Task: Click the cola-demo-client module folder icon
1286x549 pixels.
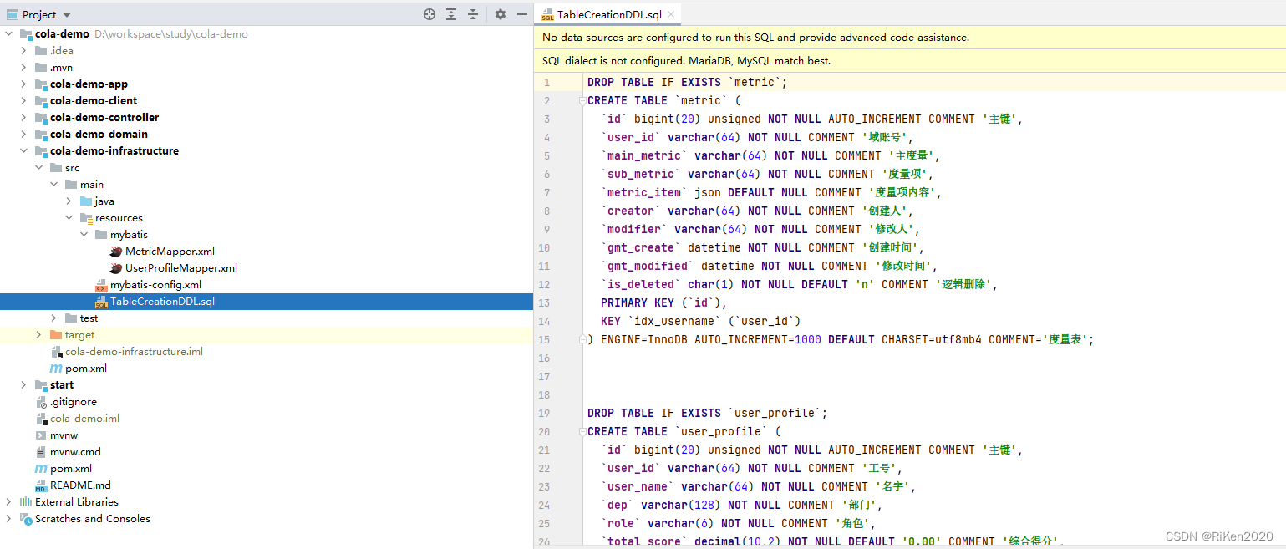Action: pos(41,101)
